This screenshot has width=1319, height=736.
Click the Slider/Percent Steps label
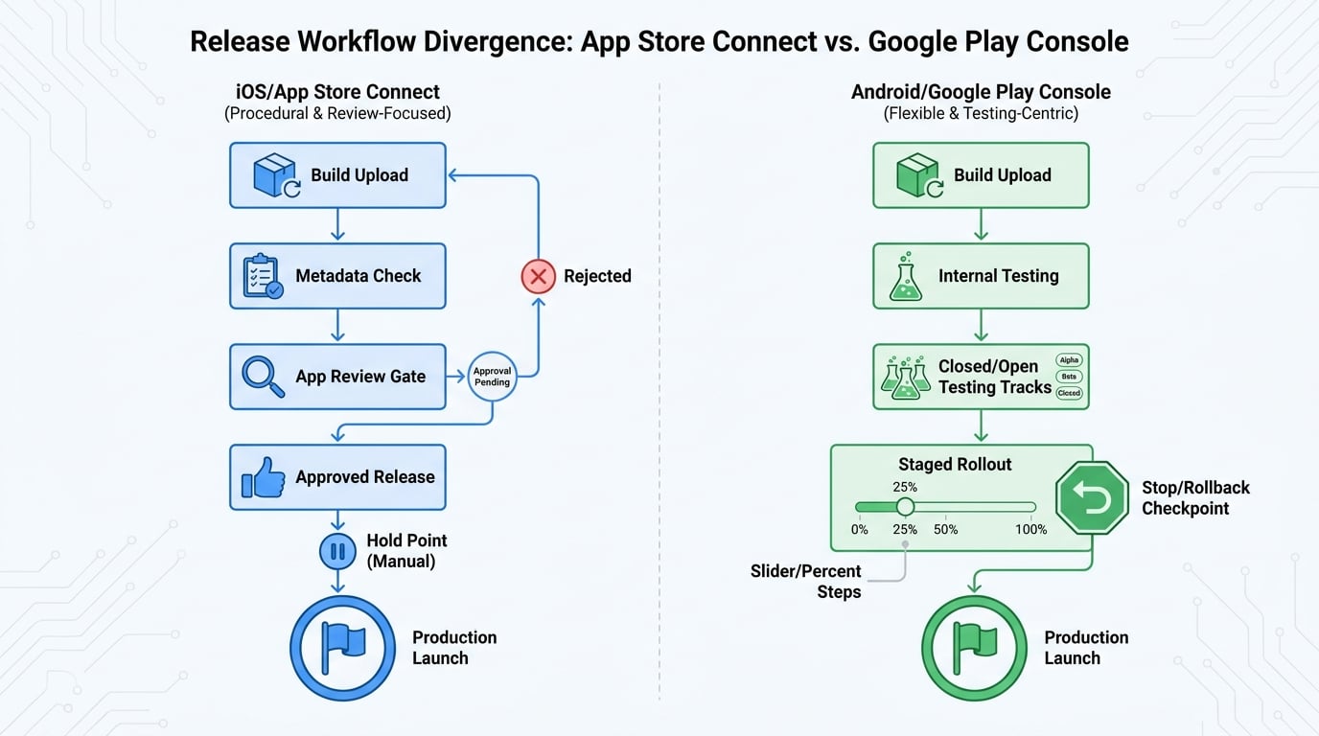806,582
